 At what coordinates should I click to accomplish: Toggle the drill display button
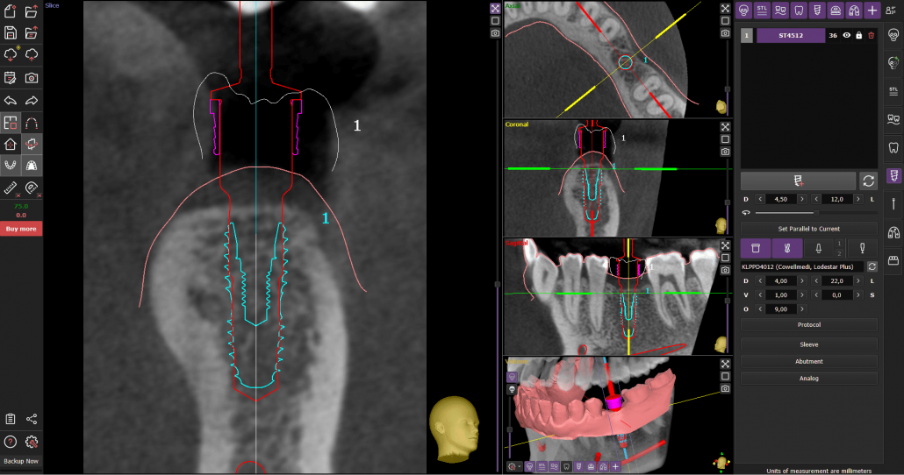point(787,248)
